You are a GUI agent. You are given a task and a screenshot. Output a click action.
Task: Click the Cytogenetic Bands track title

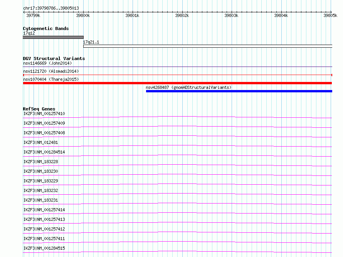(x=46, y=28)
